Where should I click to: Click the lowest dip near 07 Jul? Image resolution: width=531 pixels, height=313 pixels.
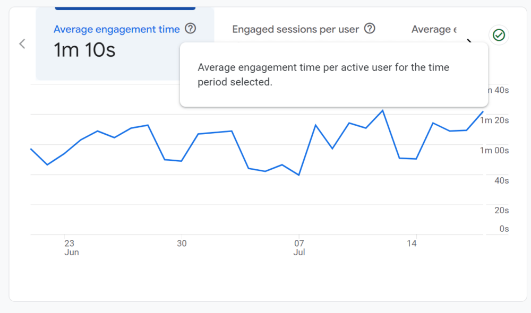click(x=298, y=175)
